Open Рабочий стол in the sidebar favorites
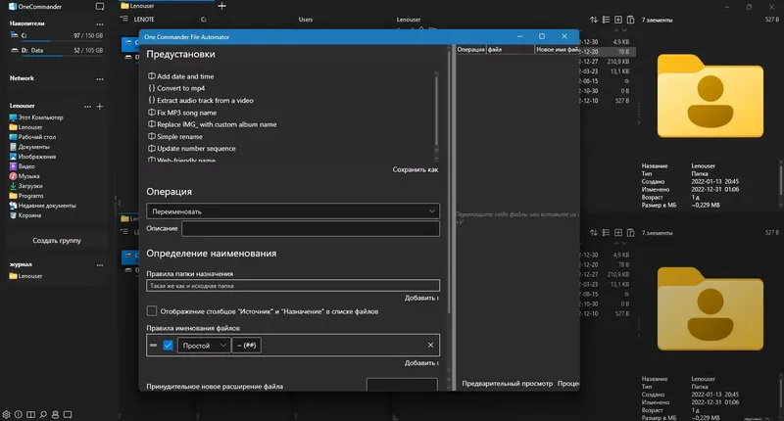784x421 pixels. [32, 137]
